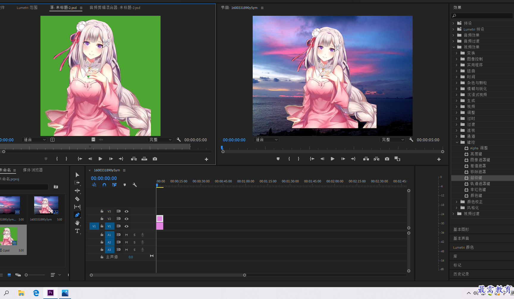Open the 历史记录 panel
Viewport: 514px width, 299px height.
pos(461,274)
